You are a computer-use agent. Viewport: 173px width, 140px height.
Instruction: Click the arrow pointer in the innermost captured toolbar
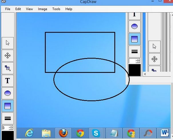154,47
